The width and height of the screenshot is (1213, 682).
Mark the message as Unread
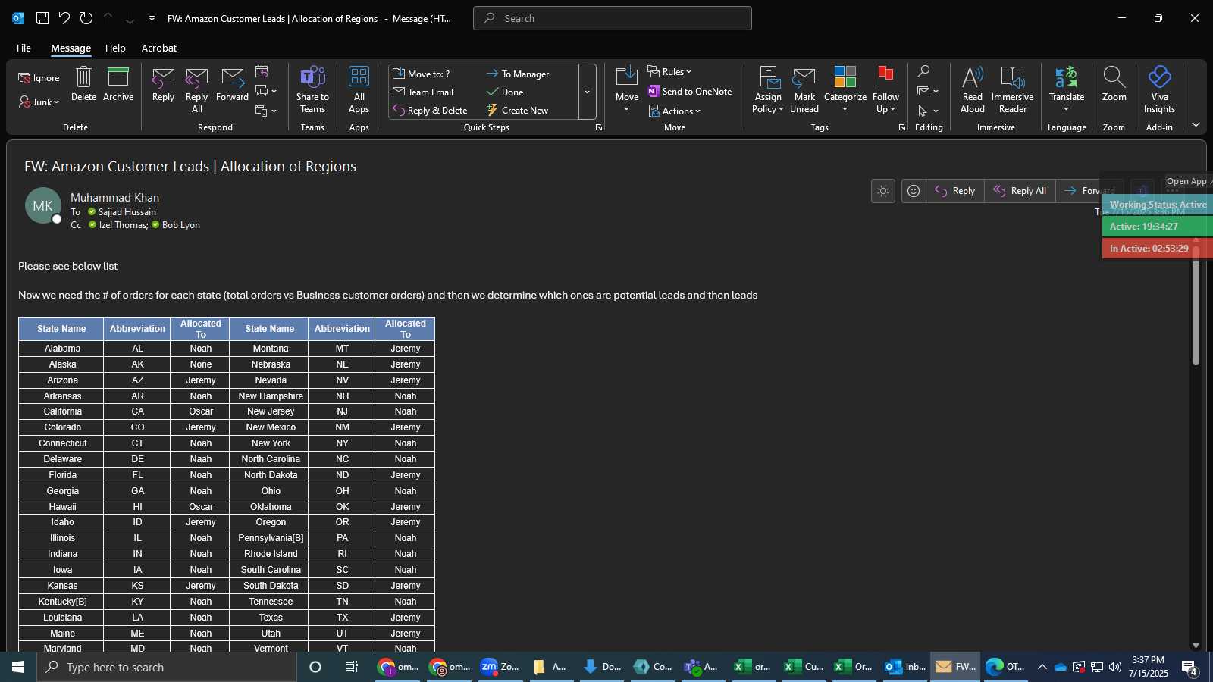click(804, 89)
